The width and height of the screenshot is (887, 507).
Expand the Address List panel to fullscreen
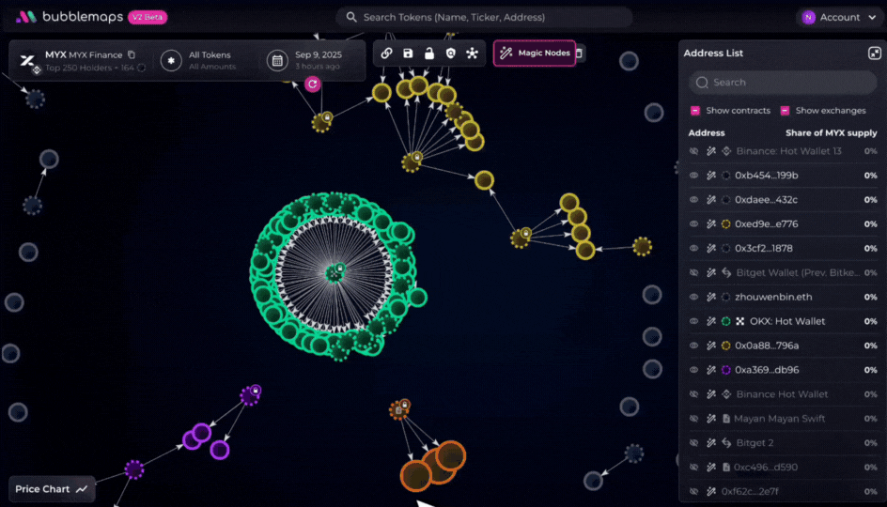874,54
